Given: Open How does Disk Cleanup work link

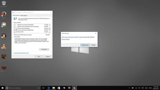Looking at the screenshot, I should click(21, 53).
